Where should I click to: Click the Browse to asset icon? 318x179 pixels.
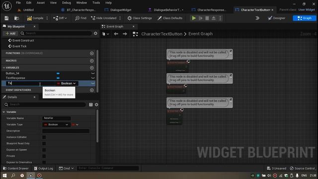click(16, 18)
